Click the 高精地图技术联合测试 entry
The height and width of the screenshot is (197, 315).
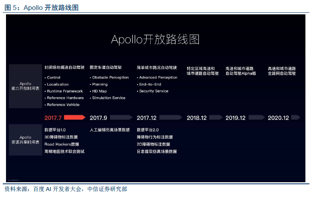[64, 152]
